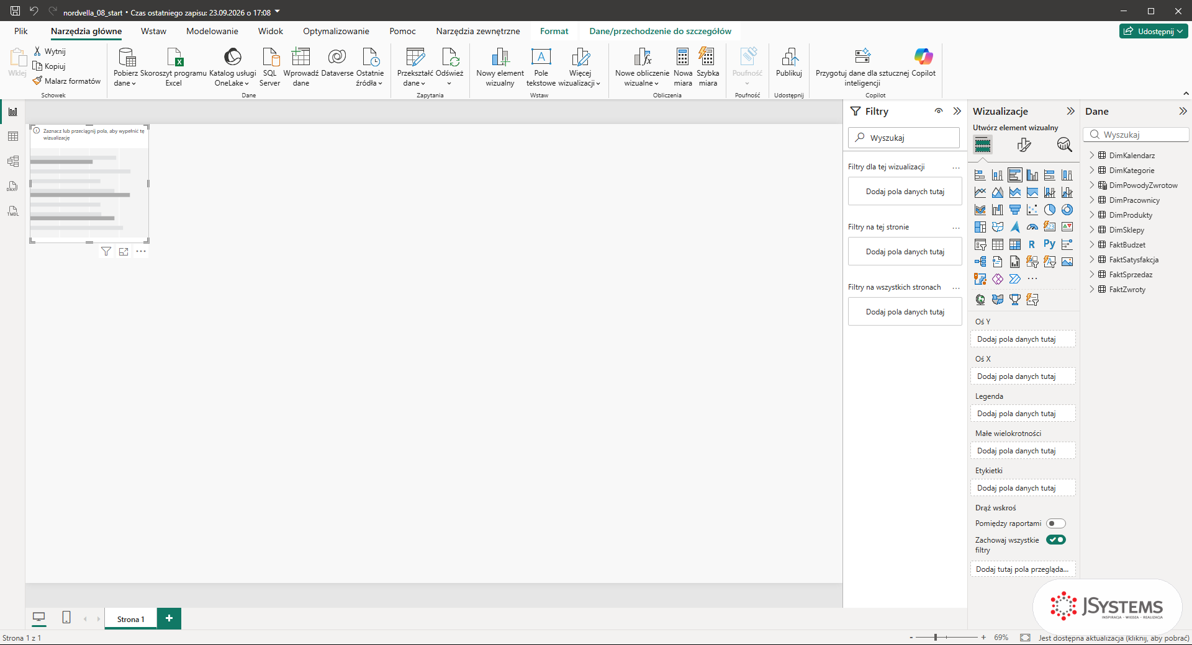Viewport: 1192px width, 645px height.
Task: Pick the gauge visual
Action: pyautogui.click(x=1032, y=227)
